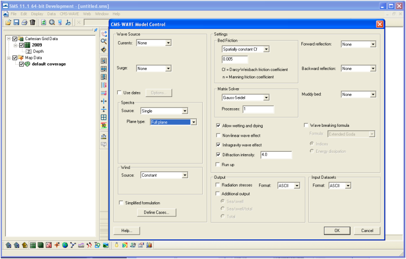Click the Print icon in toolbar
This screenshot has height=259, width=406.
click(x=25, y=23)
